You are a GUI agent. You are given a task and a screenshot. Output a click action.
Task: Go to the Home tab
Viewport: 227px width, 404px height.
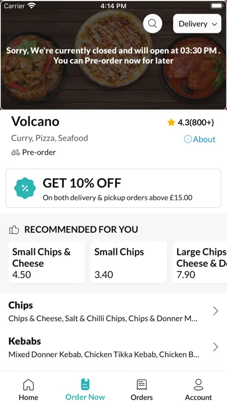point(28,389)
